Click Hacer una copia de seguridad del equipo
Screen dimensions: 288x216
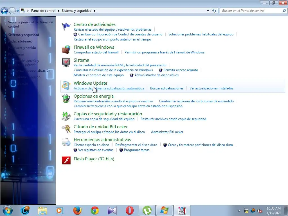point(104,119)
